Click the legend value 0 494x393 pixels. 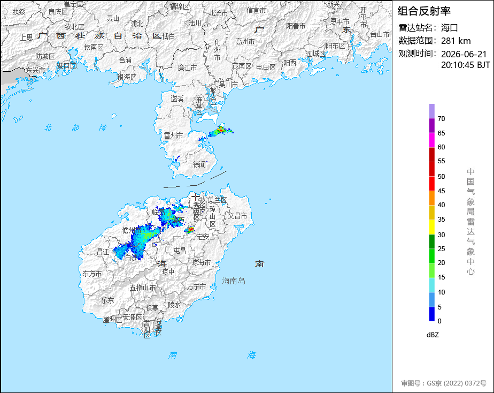pos(440,321)
